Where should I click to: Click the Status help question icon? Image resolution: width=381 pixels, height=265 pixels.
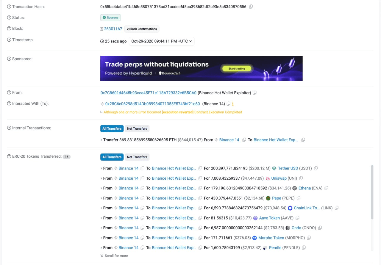point(9,18)
